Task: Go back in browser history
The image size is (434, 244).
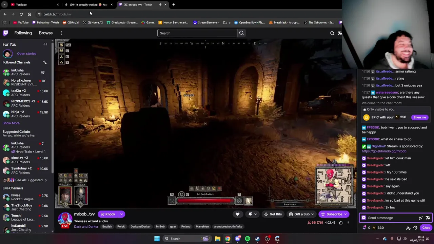Action: [x=5, y=14]
